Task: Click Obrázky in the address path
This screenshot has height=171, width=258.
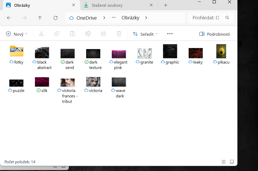Action: (x=130, y=18)
